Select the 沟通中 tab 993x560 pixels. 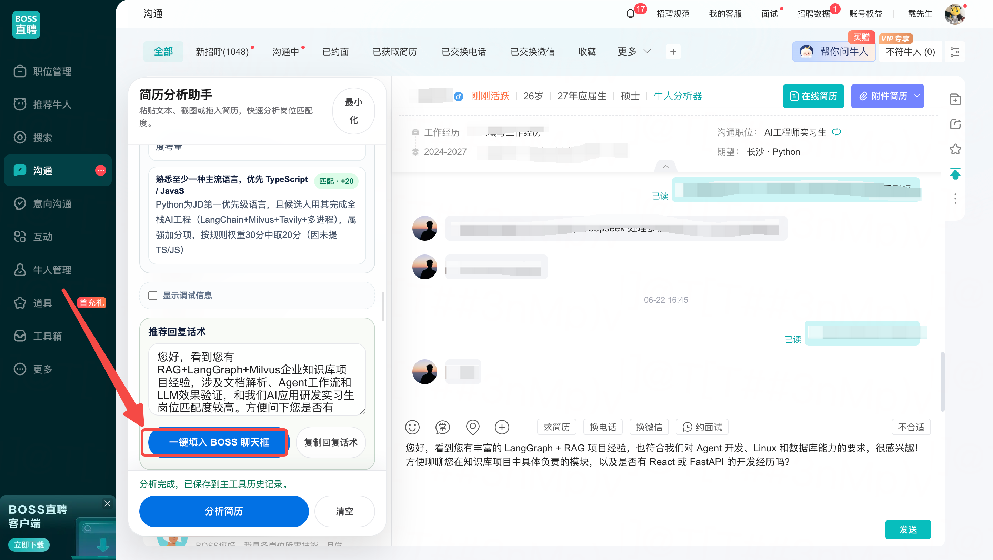point(285,52)
